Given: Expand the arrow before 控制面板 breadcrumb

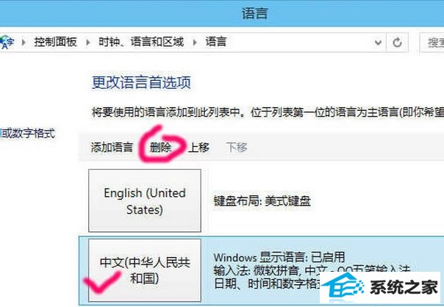Looking at the screenshot, I should coord(24,43).
